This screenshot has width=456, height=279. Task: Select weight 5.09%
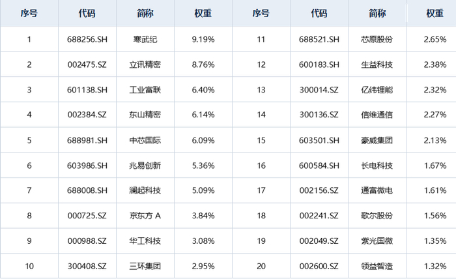pyautogui.click(x=203, y=190)
